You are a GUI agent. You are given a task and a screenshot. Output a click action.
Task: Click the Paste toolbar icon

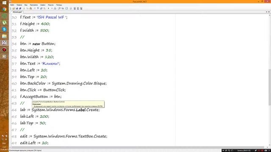30,8
